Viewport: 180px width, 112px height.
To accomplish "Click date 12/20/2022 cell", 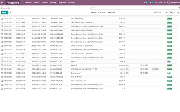I will [8, 54].
